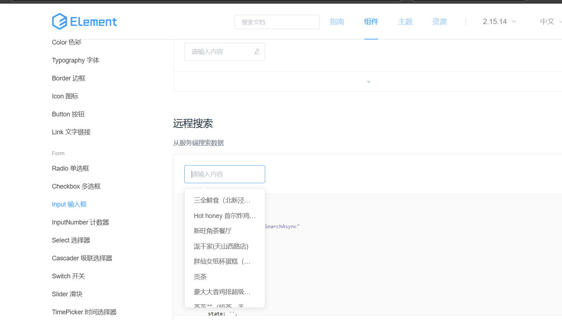Click the Element logo icon
This screenshot has width=562, height=320.
(59, 21)
